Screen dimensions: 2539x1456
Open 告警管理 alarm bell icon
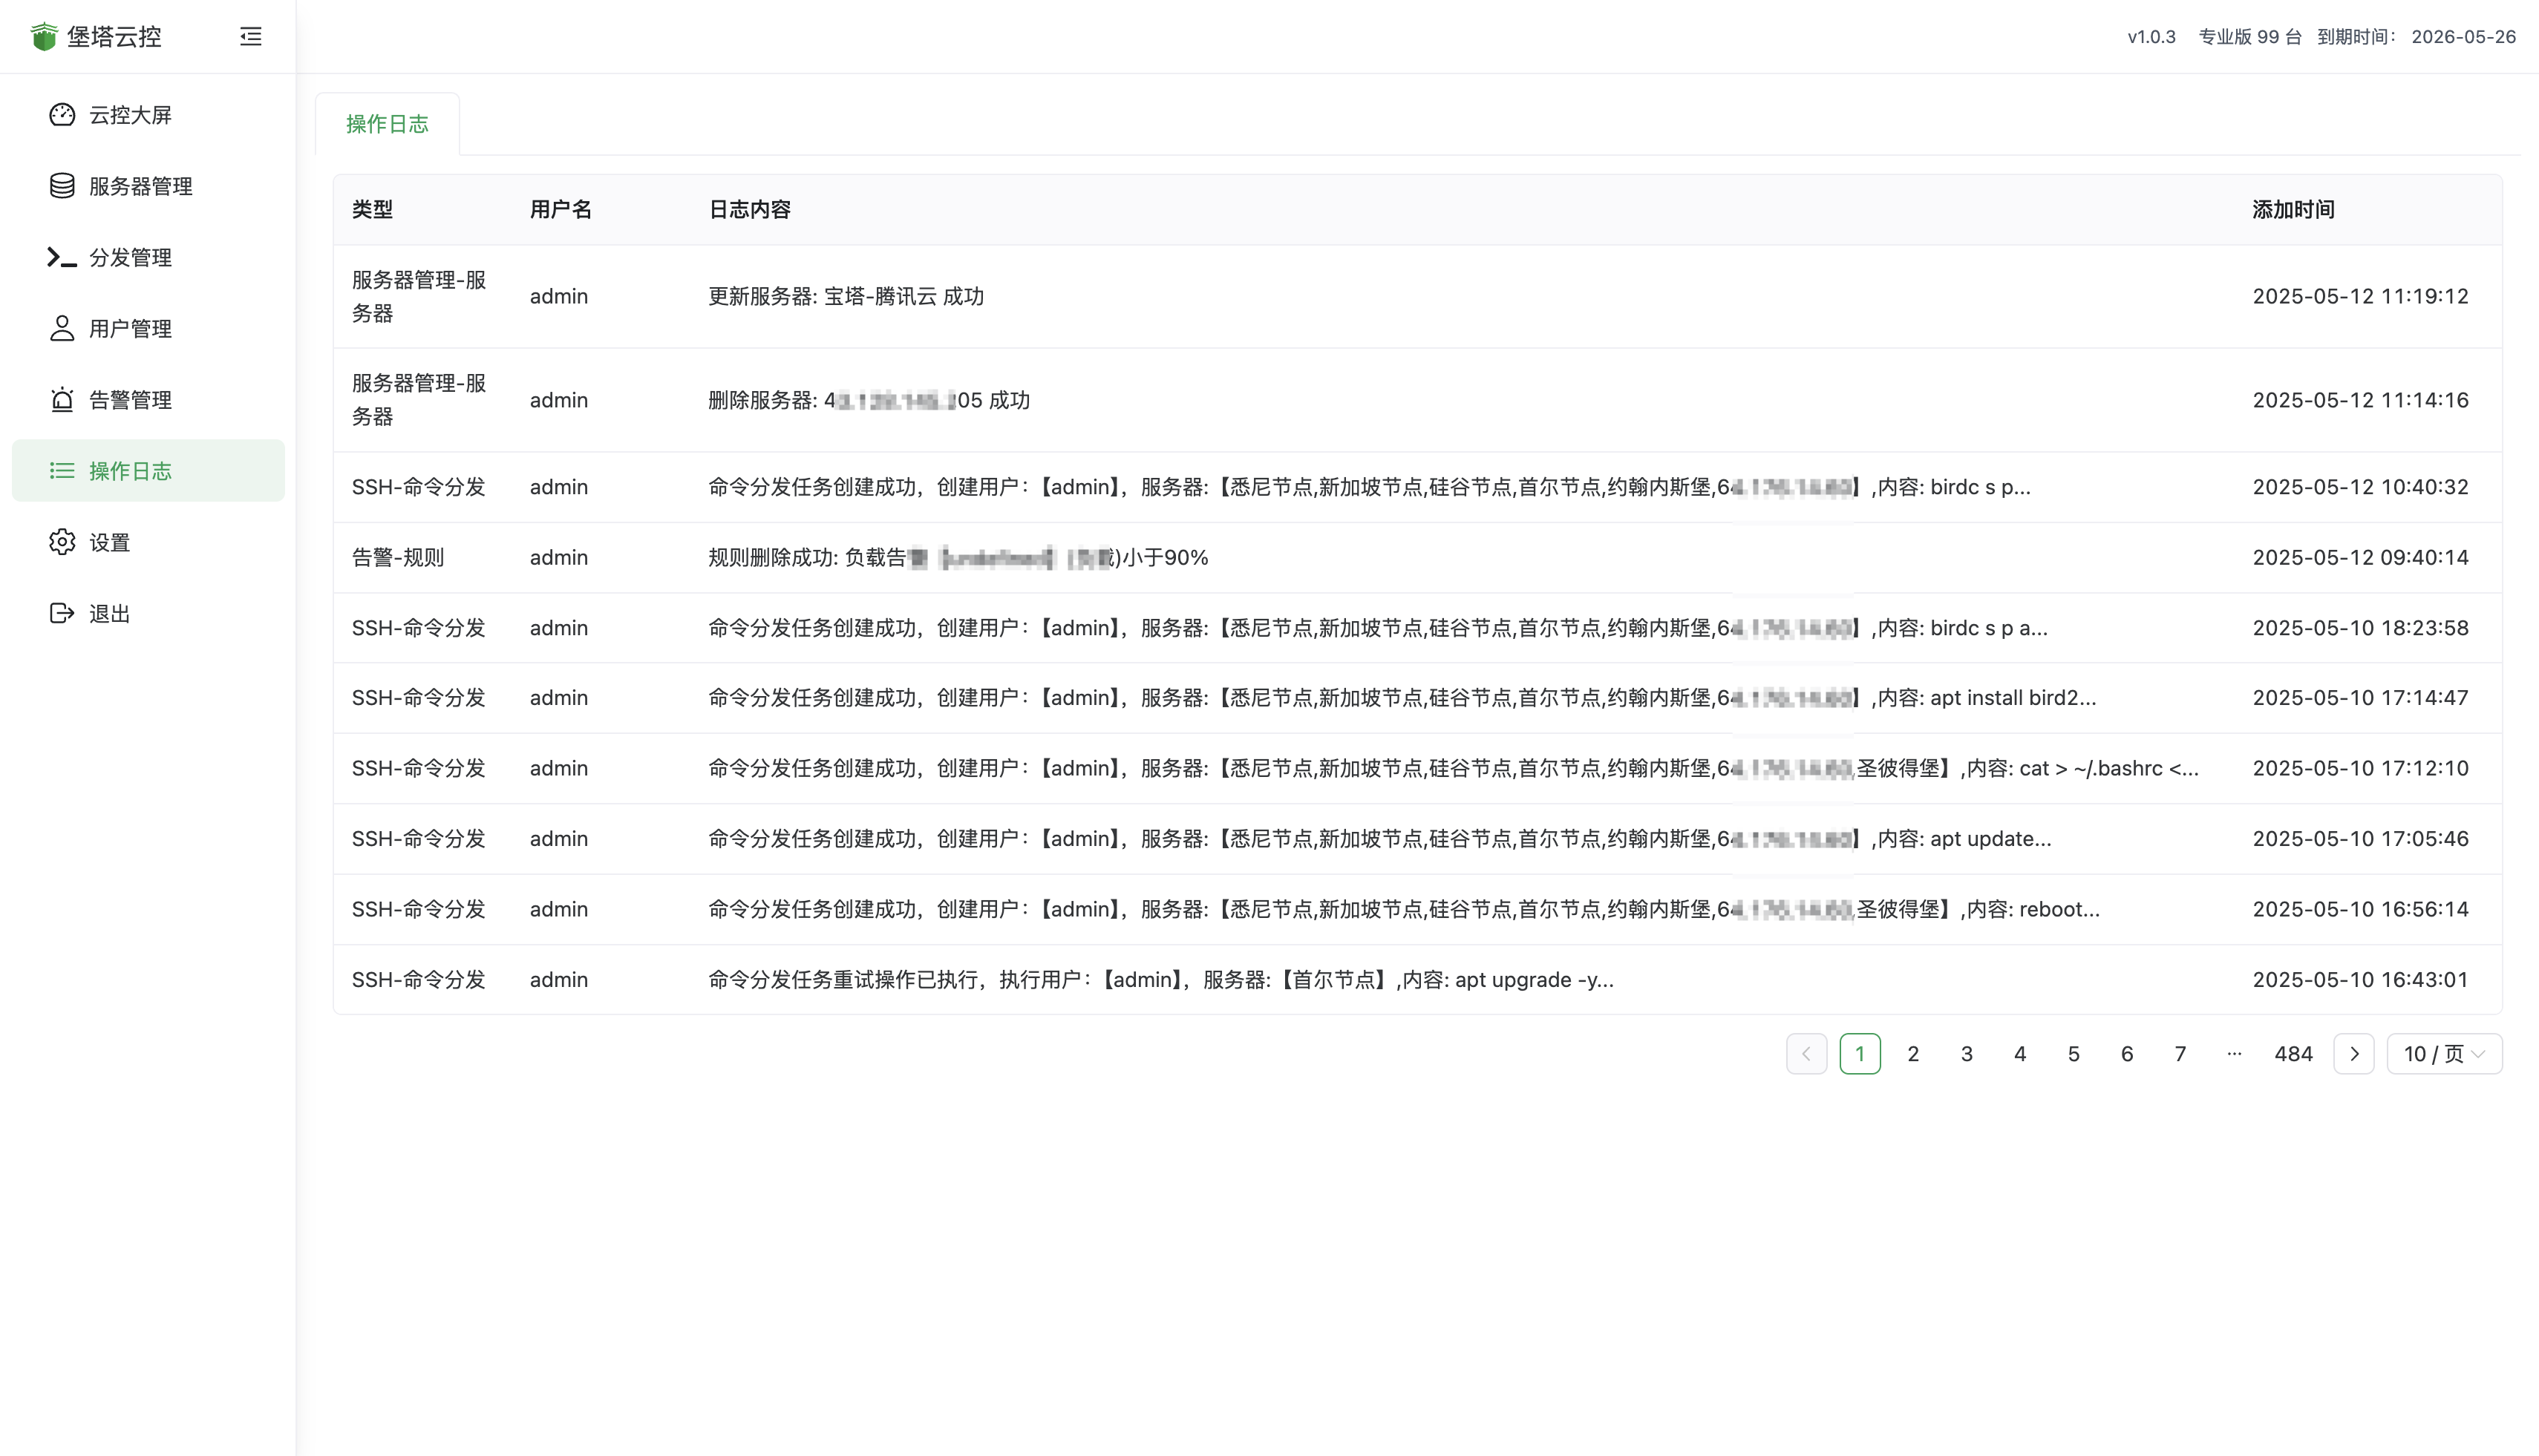(62, 400)
